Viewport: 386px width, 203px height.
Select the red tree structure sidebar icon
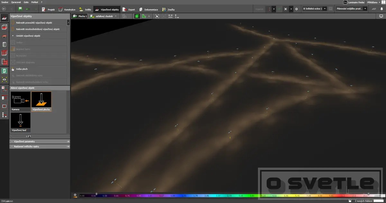coord(5,115)
